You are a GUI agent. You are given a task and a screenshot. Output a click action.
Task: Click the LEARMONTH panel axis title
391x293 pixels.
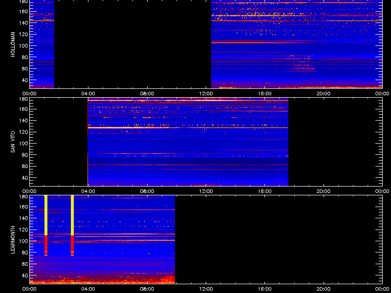[13, 240]
